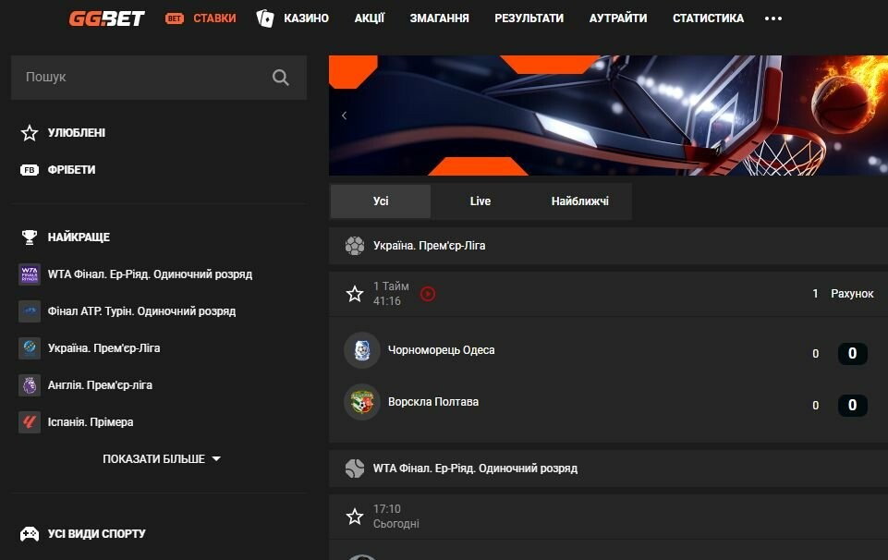Click the WTA Finals logo in sidebar
The width and height of the screenshot is (888, 560).
(30, 274)
